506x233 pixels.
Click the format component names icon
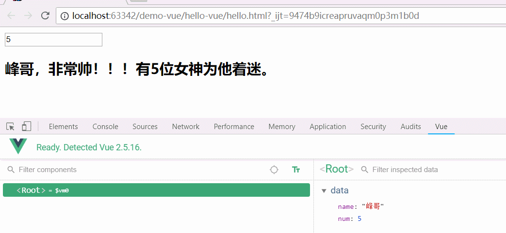pos(296,170)
